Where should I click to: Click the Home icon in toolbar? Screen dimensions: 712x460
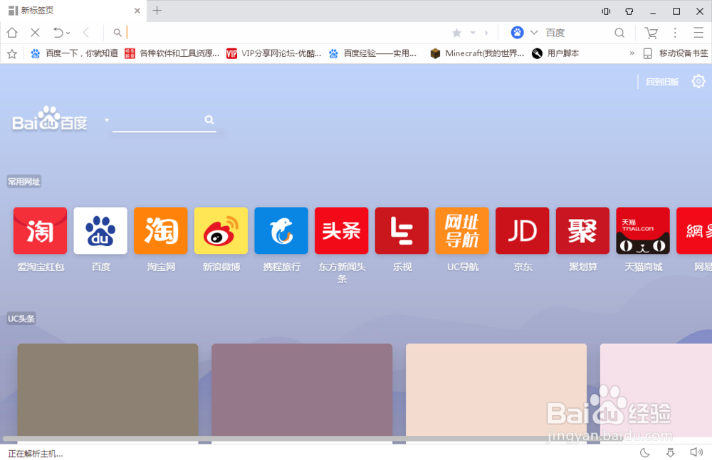click(12, 32)
